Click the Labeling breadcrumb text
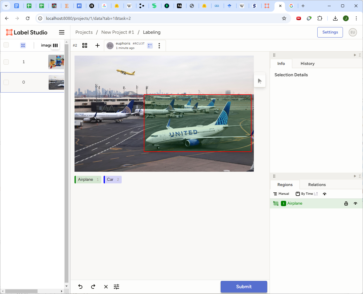 pos(152,32)
